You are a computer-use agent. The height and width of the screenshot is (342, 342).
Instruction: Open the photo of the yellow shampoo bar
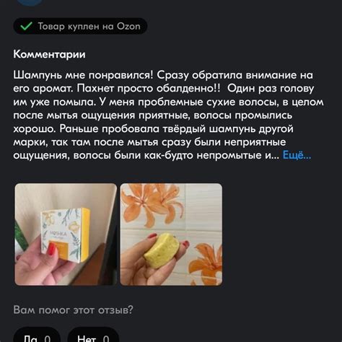(171, 234)
